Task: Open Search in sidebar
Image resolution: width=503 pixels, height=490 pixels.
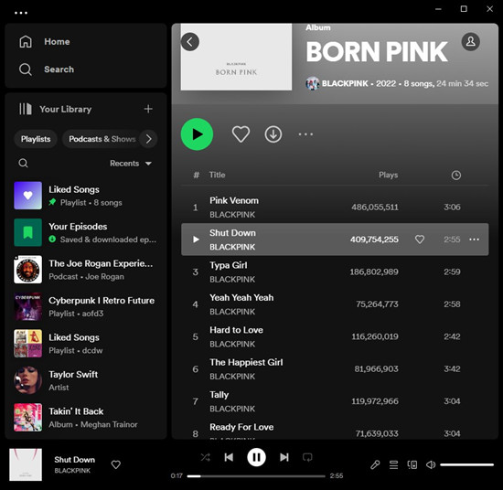Action: [x=47, y=69]
